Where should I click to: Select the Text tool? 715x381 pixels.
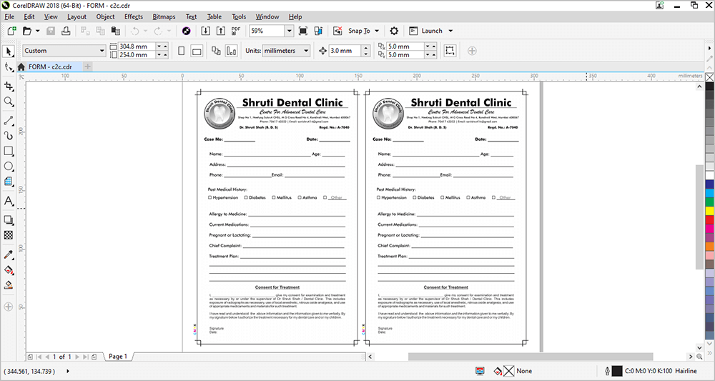pos(8,201)
